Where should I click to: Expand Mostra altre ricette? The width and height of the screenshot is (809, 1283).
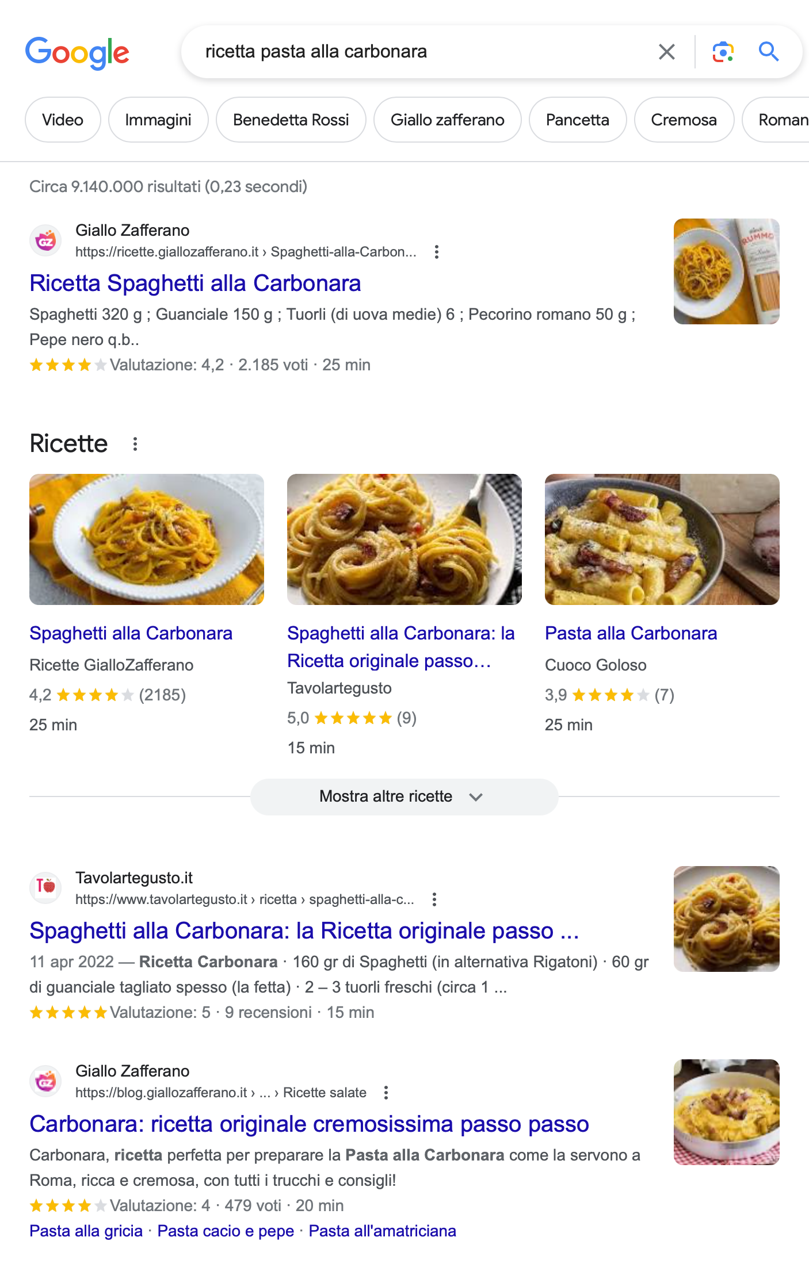pos(404,796)
